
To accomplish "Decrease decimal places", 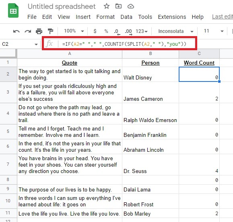I will tap(117, 32).
